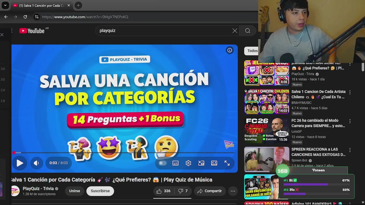Viewport: 365px width, 205px height.
Task: Open the PlayQuiz - Trivia channel name link
Action: [38, 188]
